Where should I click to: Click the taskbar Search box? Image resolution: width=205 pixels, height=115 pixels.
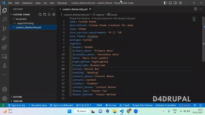tap(82, 111)
